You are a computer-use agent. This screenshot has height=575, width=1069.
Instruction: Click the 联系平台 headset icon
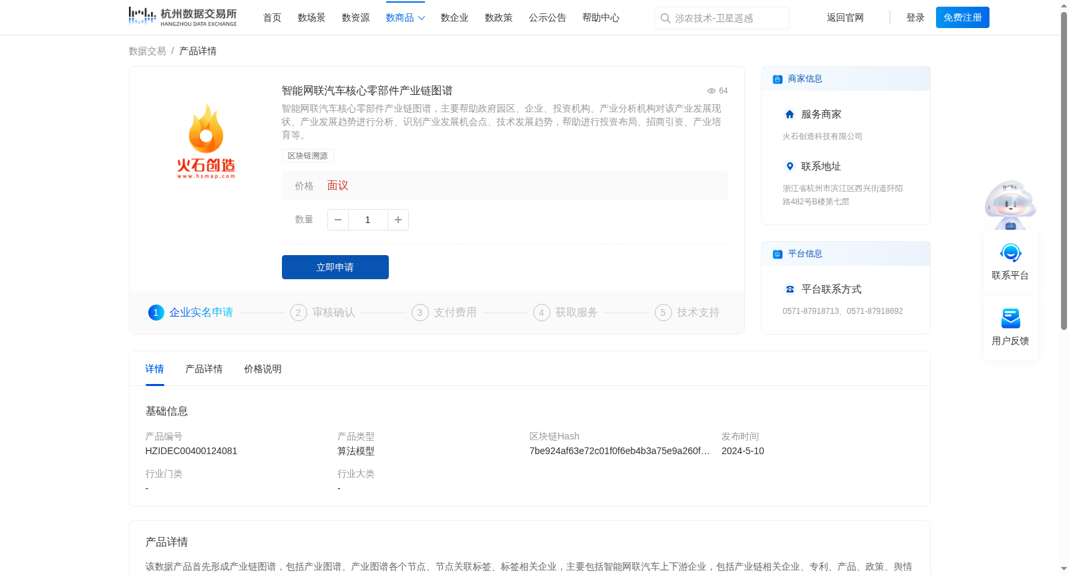1010,253
